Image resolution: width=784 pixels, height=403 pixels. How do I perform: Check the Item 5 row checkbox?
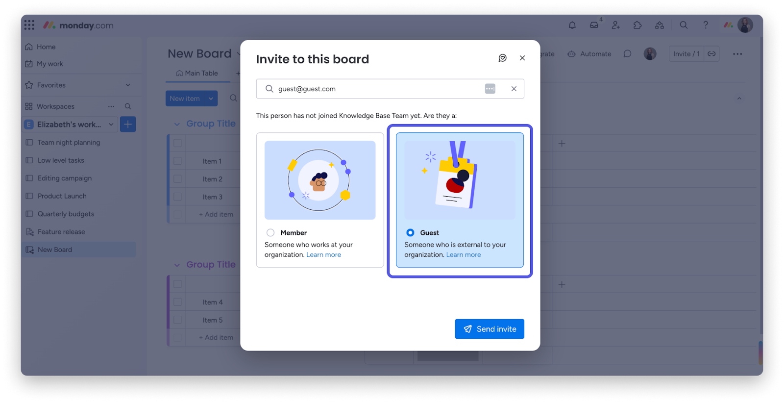(x=177, y=320)
